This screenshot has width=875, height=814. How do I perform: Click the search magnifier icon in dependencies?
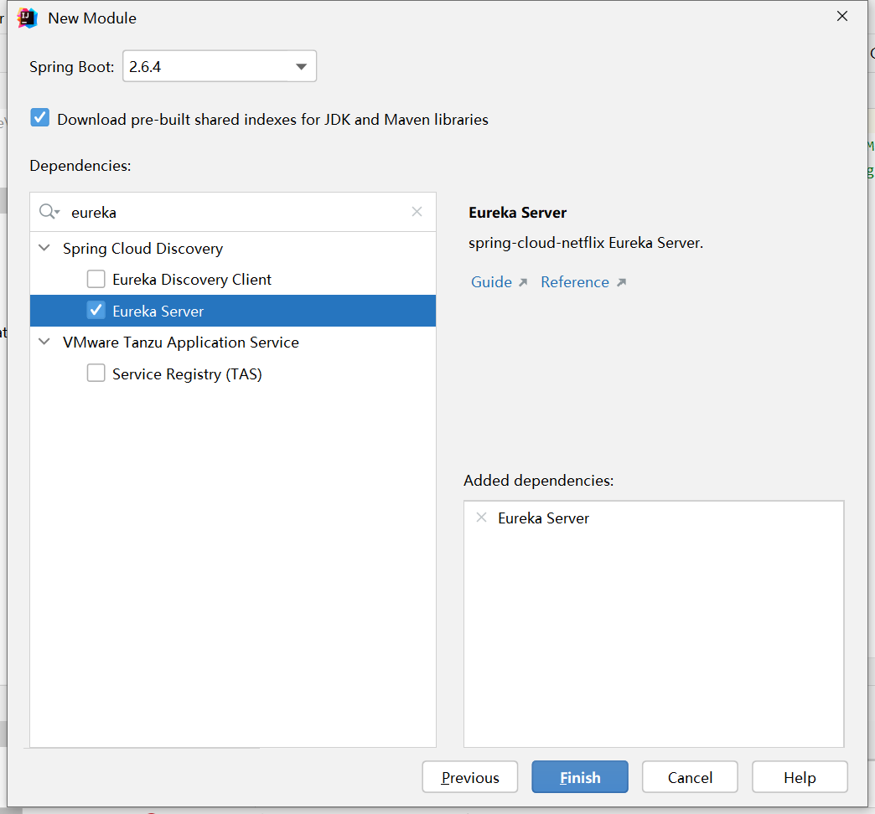pyautogui.click(x=49, y=212)
